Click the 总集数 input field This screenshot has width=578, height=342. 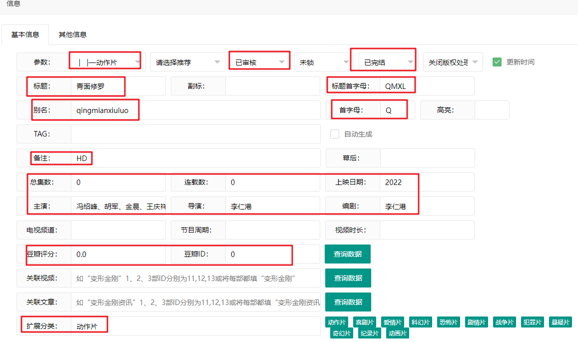click(x=118, y=182)
